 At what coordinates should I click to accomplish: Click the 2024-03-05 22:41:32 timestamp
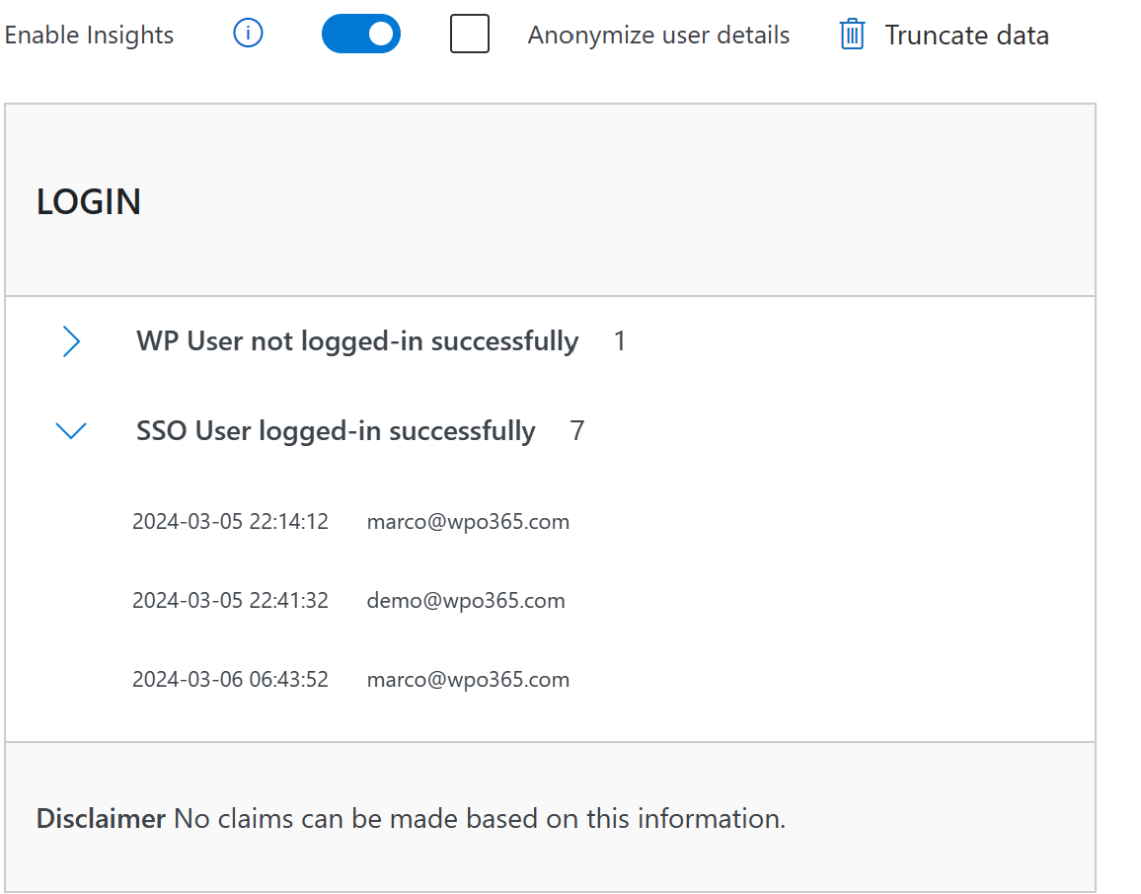pyautogui.click(x=230, y=600)
